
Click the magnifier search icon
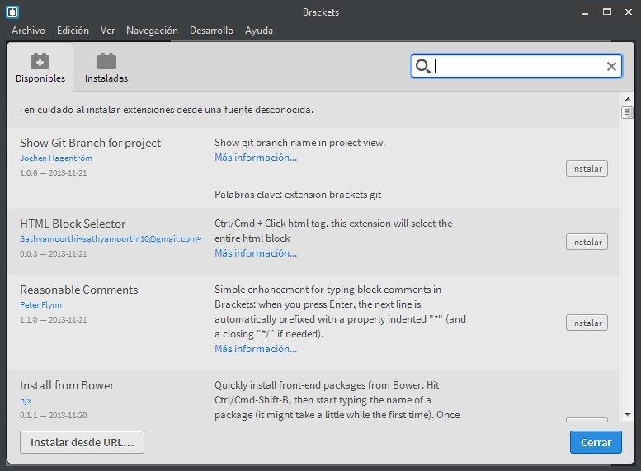pos(422,66)
